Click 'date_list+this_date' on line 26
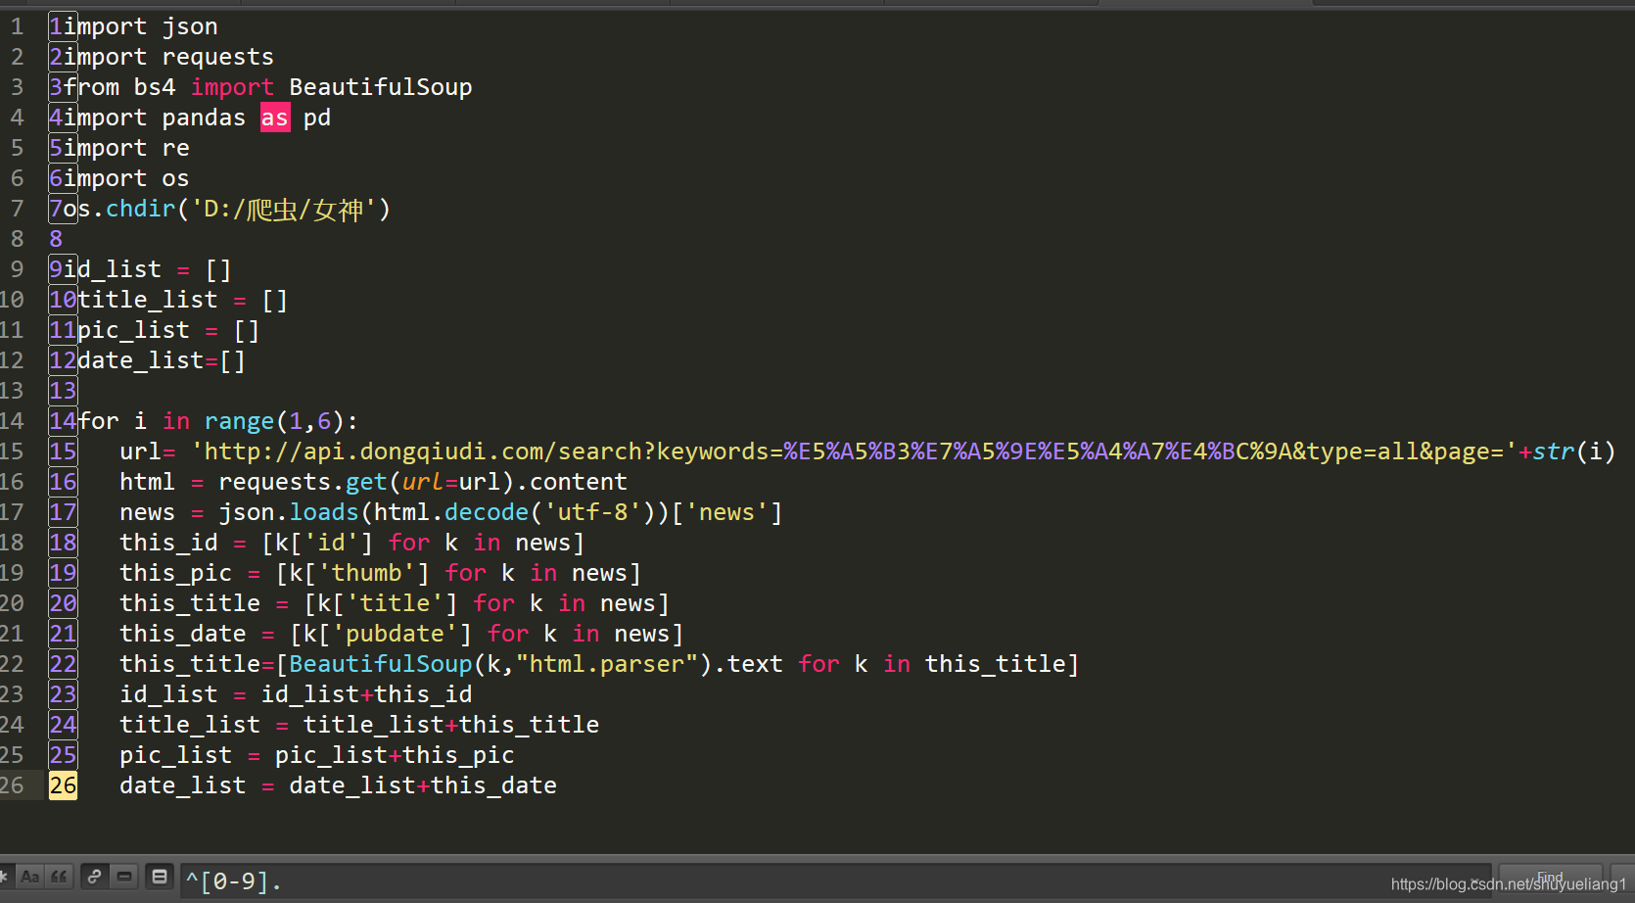1635x903 pixels. [423, 785]
